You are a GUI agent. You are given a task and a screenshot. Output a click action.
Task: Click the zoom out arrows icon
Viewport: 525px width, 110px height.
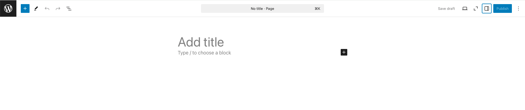[476, 8]
